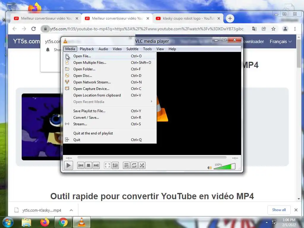Screen dimensions: 304x228
Task: Reload the page in Chrome
Action: pyautogui.click(x=34, y=29)
